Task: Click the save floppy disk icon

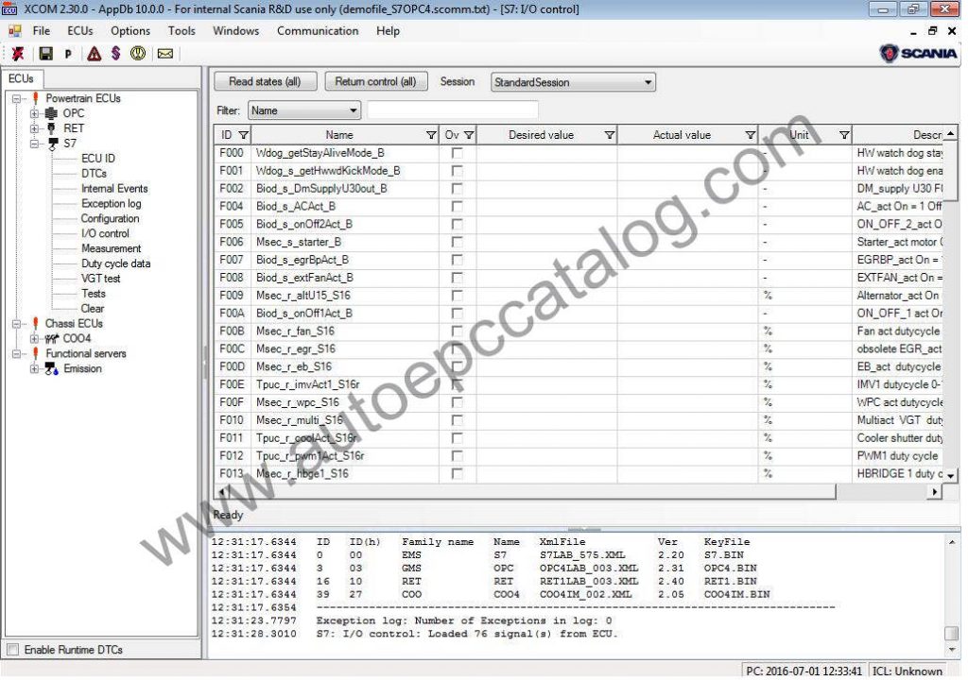Action: pyautogui.click(x=43, y=54)
